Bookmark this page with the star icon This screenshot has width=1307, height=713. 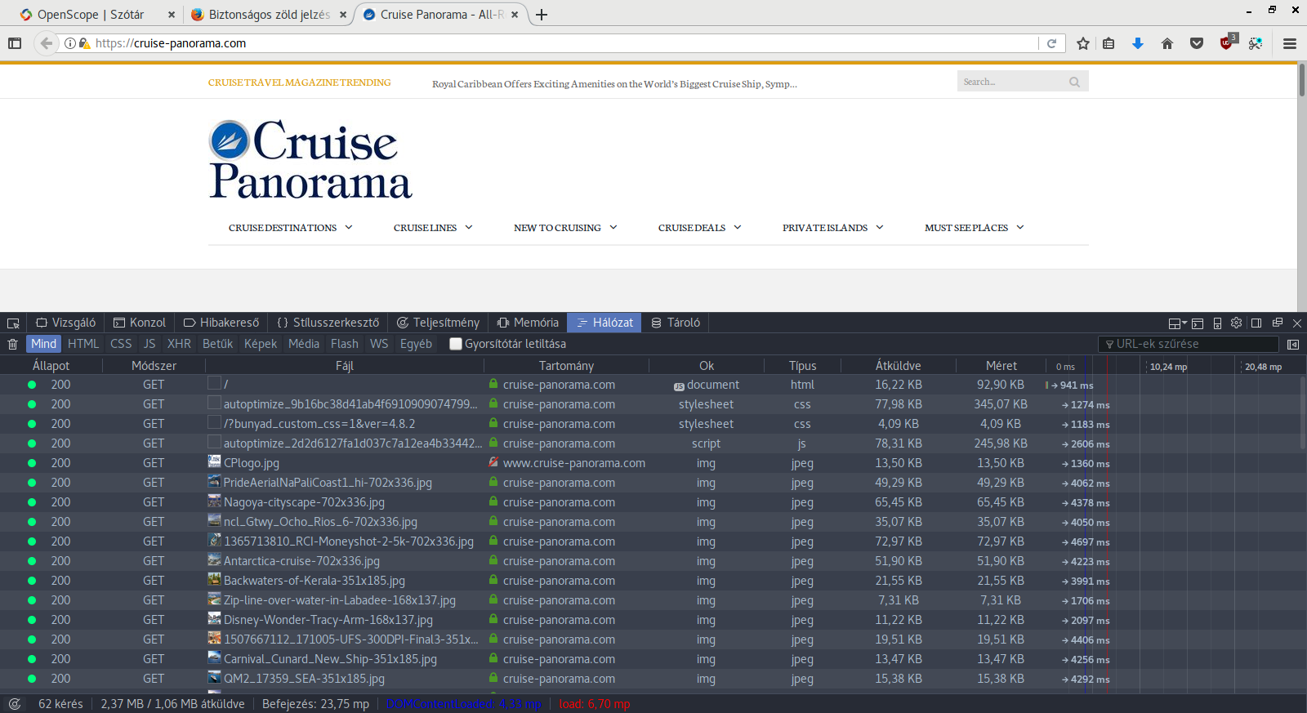1082,43
